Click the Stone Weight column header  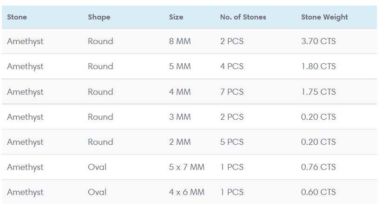click(324, 17)
